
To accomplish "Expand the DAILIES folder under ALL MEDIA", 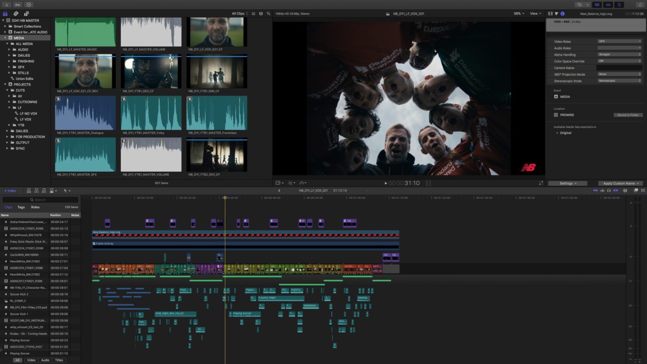I will click(x=8, y=55).
